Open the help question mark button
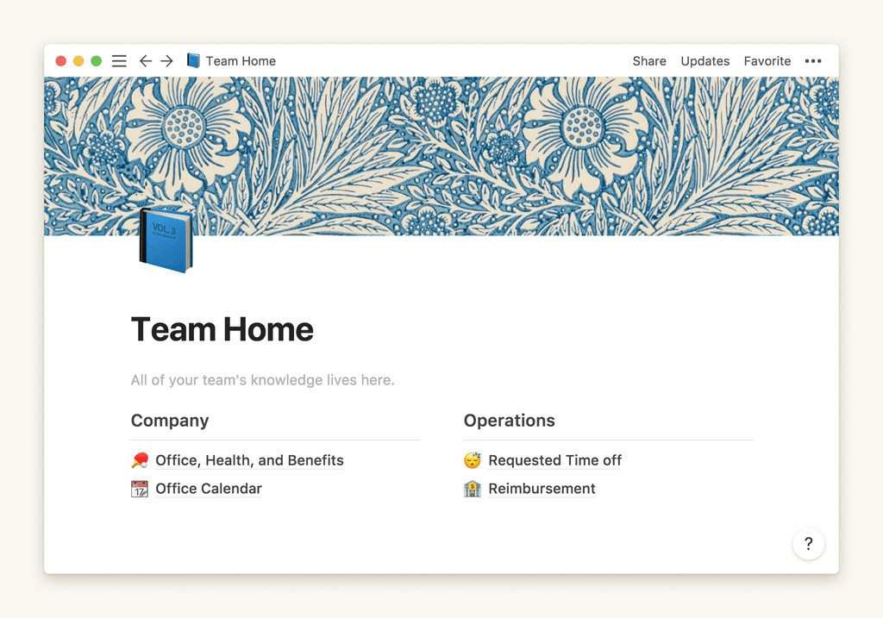This screenshot has height=618, width=883. pyautogui.click(x=809, y=544)
